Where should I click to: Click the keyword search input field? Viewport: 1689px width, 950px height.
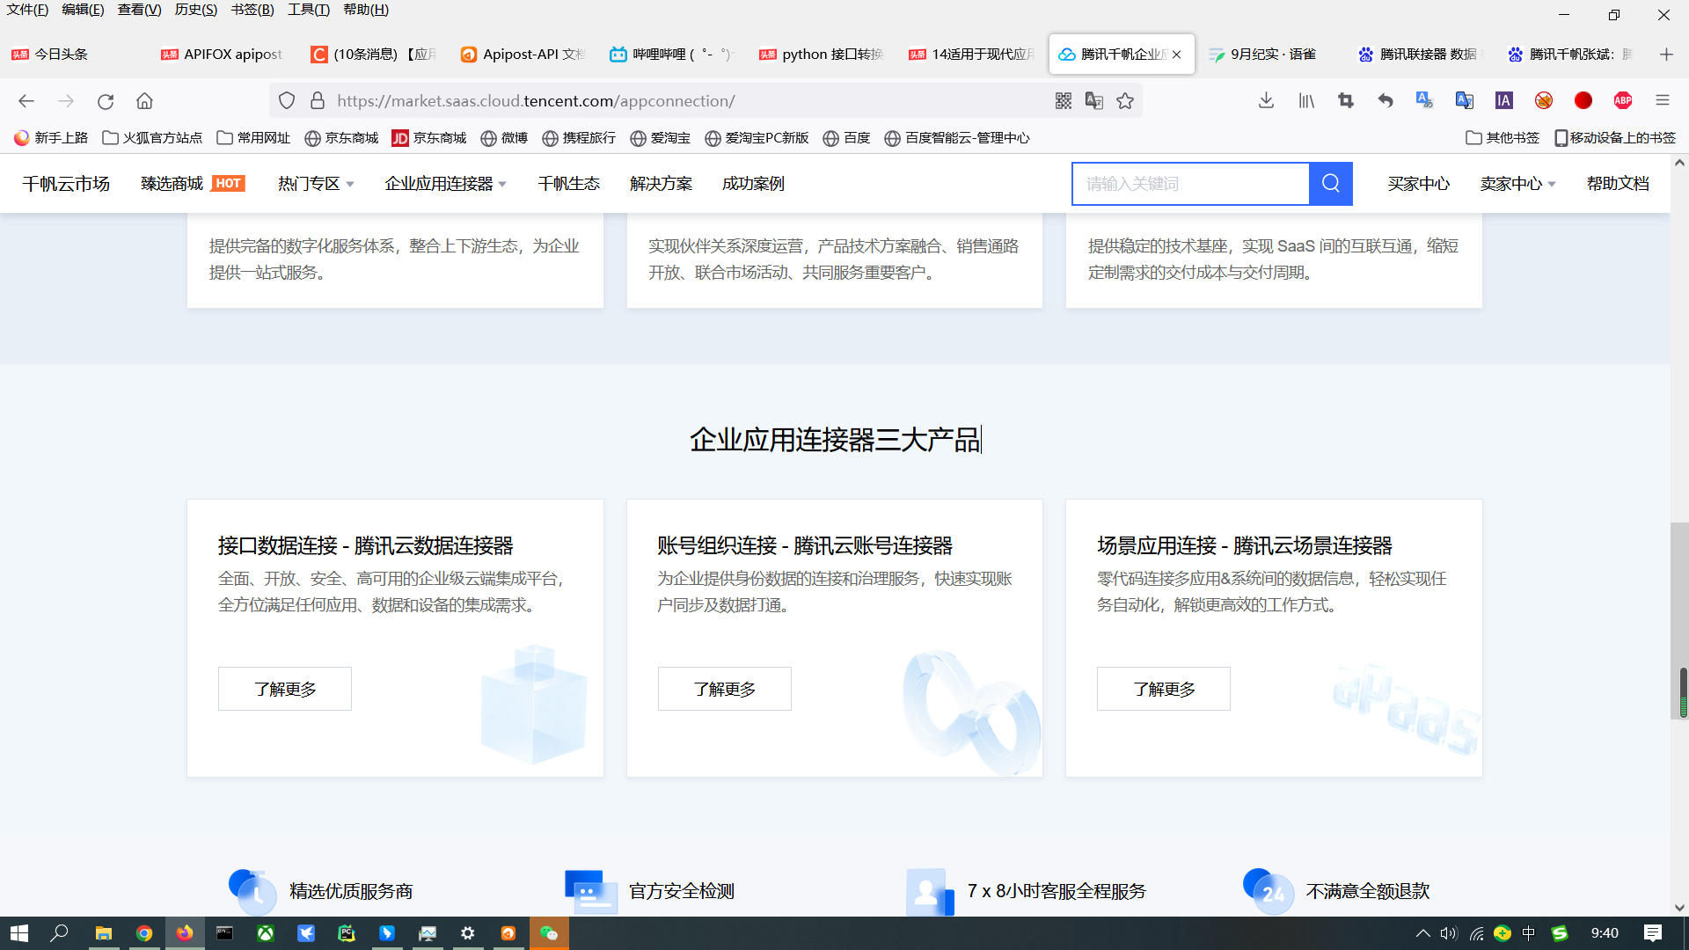[x=1190, y=184]
